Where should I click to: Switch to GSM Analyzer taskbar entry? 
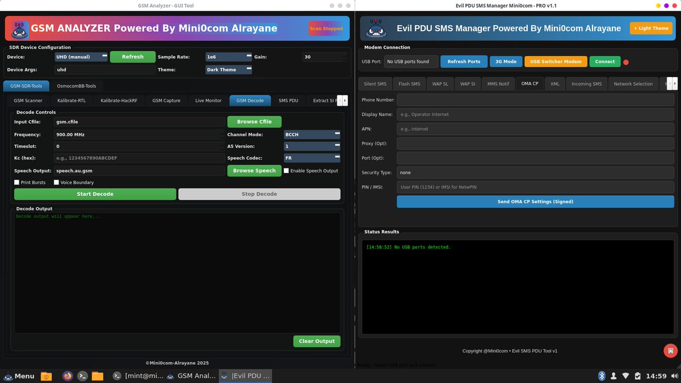pyautogui.click(x=191, y=376)
